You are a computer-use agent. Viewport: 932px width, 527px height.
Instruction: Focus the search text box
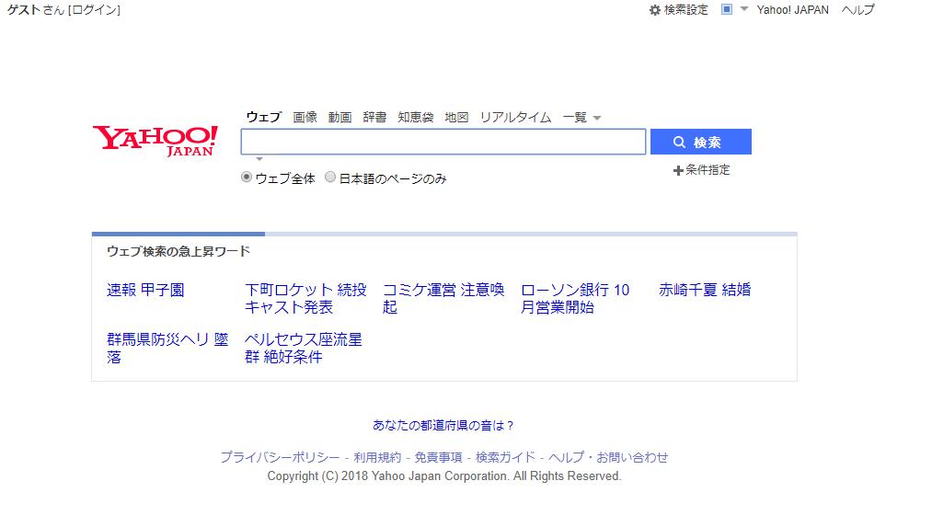443,142
